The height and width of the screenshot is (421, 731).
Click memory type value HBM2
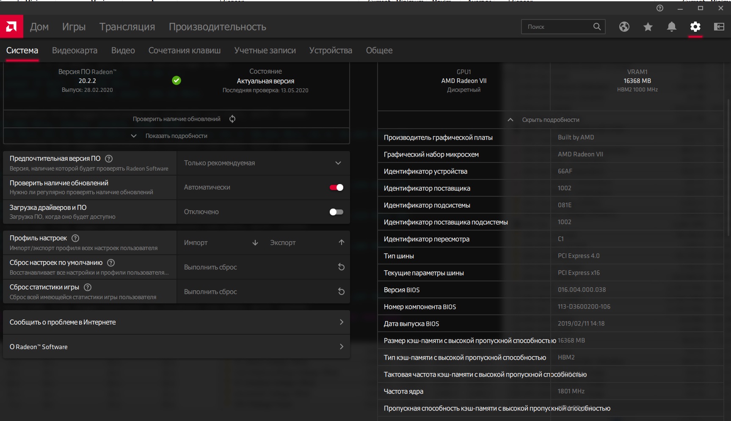(x=566, y=358)
